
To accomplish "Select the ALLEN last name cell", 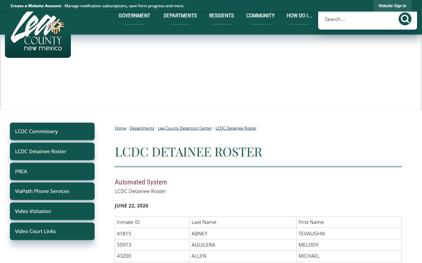I will [x=243, y=256].
